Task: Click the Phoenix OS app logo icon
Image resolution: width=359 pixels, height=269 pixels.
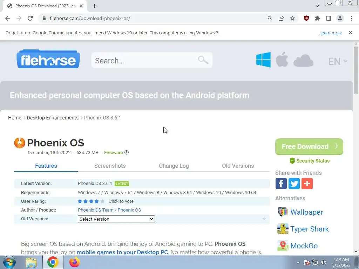Action: pyautogui.click(x=20, y=143)
